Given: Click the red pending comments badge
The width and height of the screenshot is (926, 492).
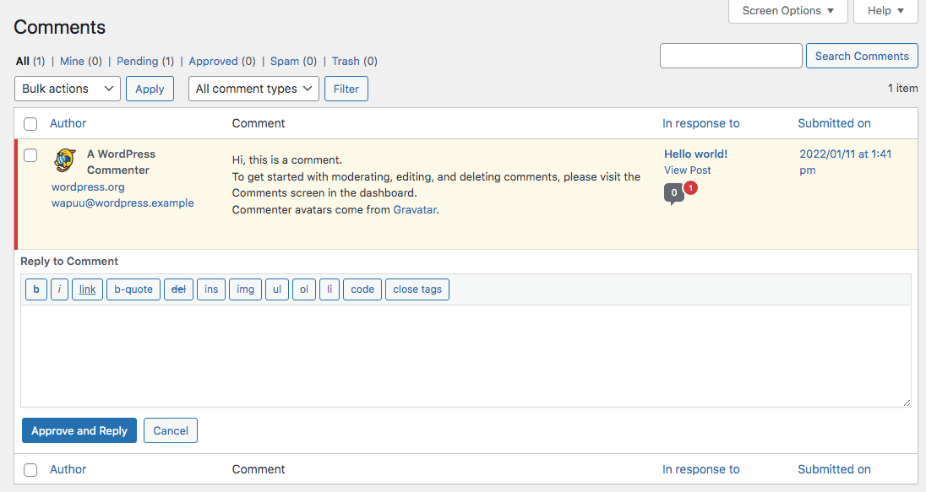Looking at the screenshot, I should [690, 188].
